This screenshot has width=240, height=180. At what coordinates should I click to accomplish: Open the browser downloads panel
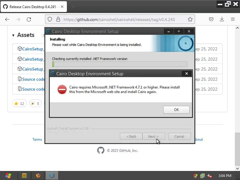(222, 19)
